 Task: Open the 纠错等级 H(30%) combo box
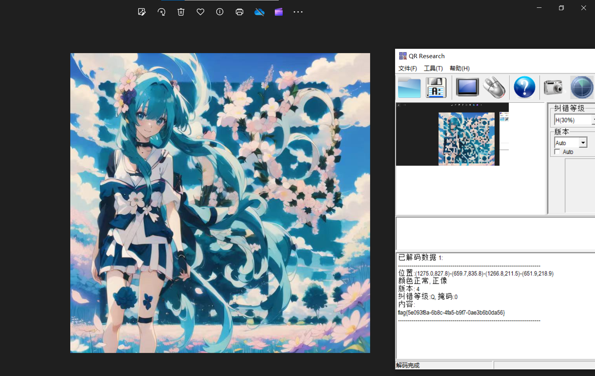pyautogui.click(x=575, y=120)
